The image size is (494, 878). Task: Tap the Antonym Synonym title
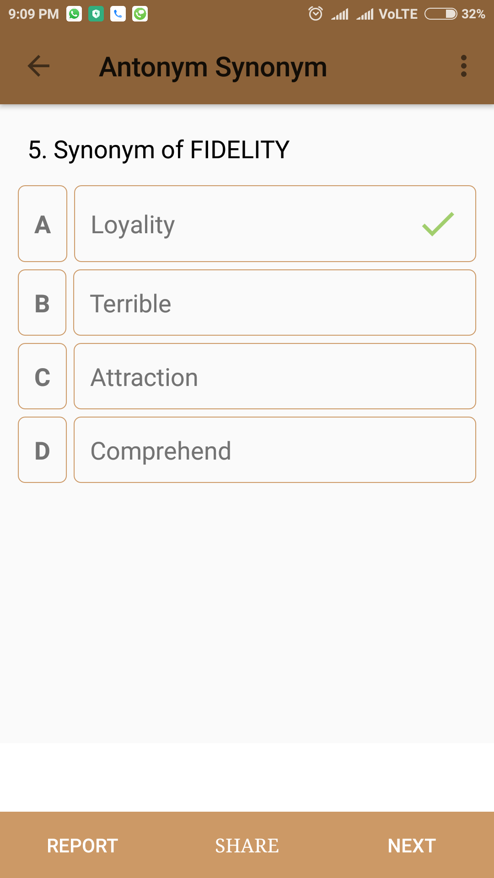213,67
